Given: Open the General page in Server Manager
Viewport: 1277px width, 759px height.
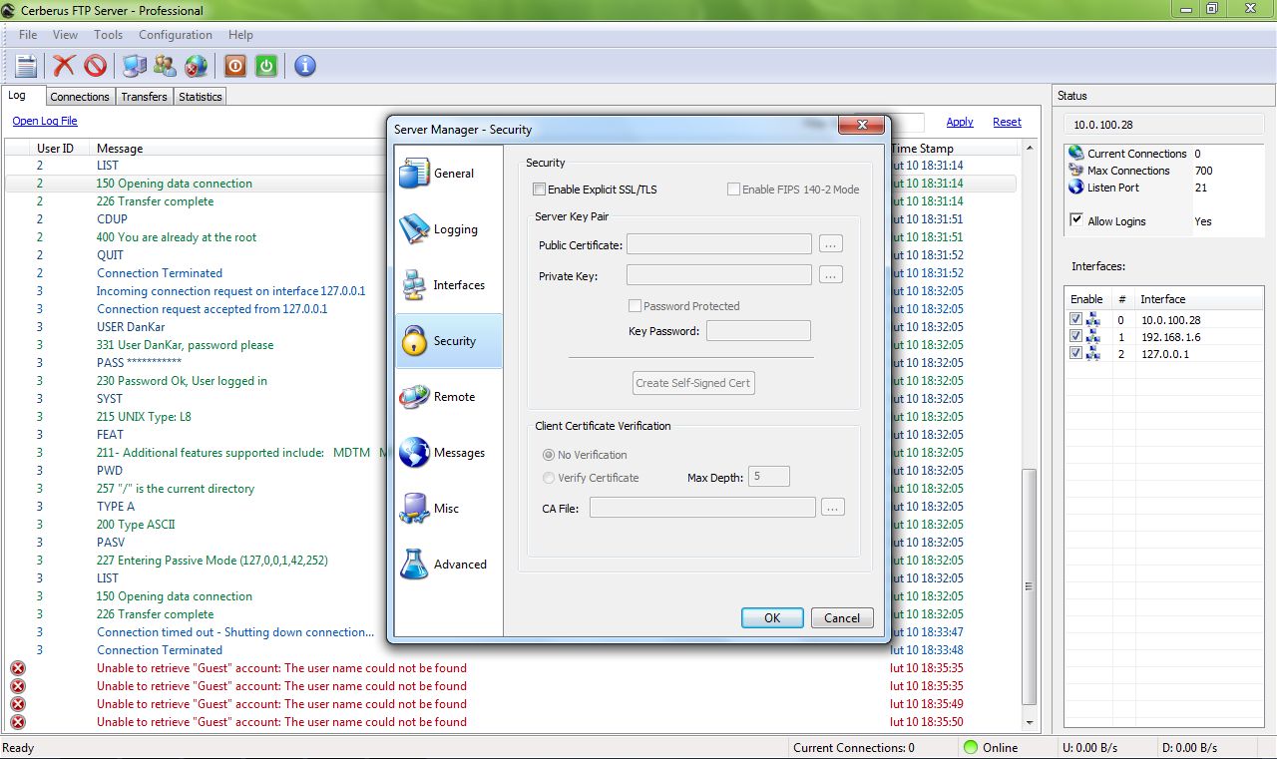Looking at the screenshot, I should (449, 174).
